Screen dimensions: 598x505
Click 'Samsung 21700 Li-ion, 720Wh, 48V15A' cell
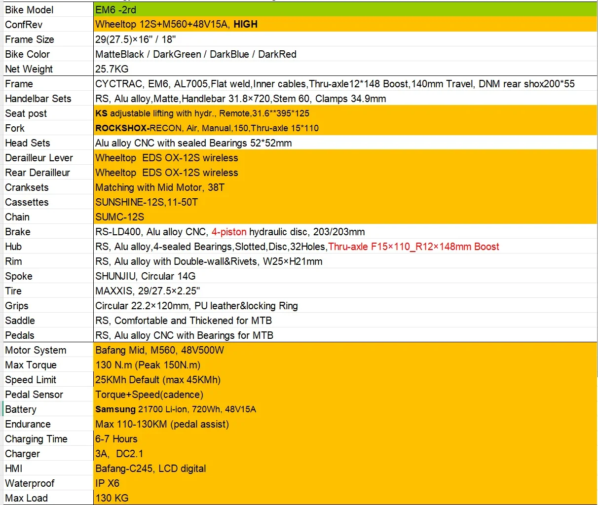point(345,409)
